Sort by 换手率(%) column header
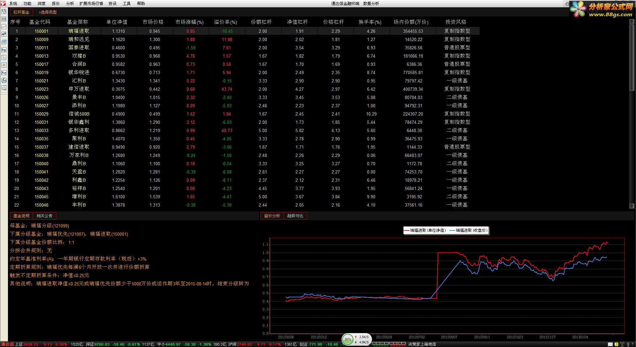 tap(370, 22)
